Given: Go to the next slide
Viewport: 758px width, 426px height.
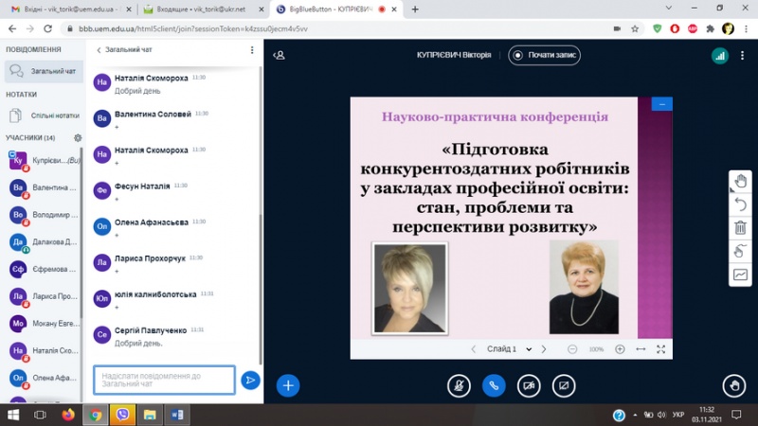Looking at the screenshot, I should tap(544, 349).
